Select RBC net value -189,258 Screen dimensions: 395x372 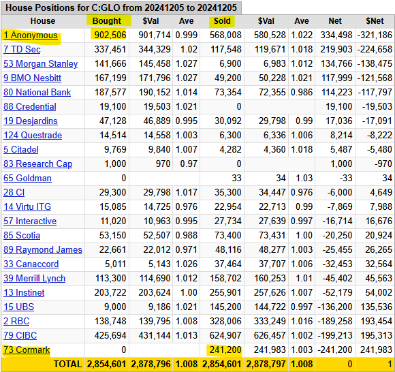(x=335, y=322)
